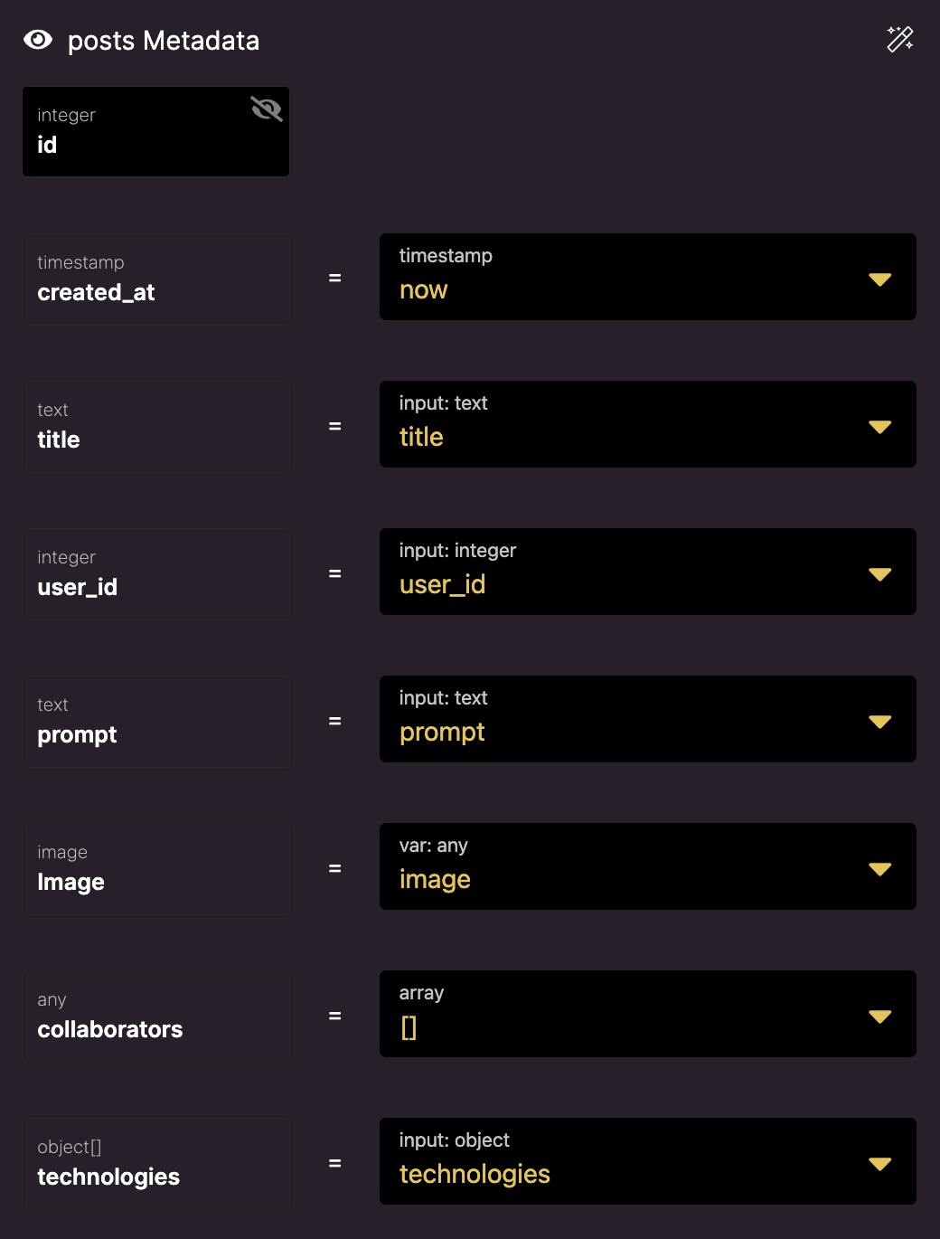This screenshot has width=940, height=1239.
Task: Open the prompt input dropdown arrow
Action: coord(880,722)
